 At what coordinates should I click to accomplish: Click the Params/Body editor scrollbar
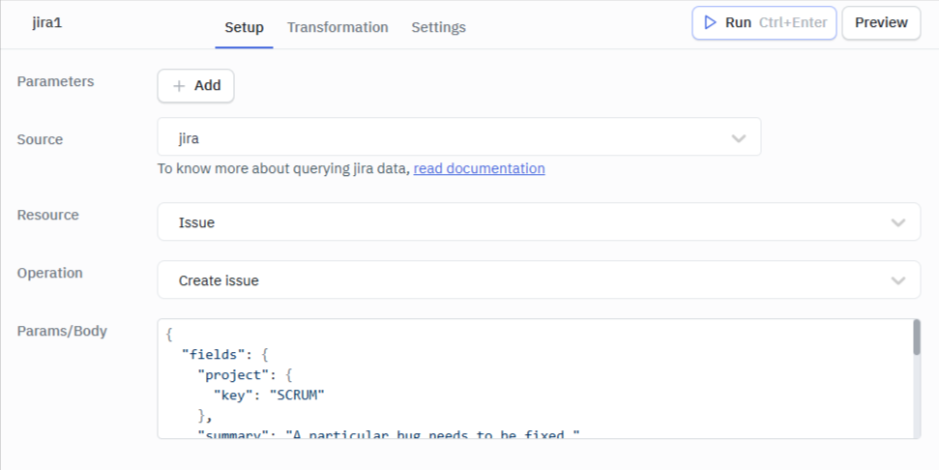pyautogui.click(x=916, y=338)
